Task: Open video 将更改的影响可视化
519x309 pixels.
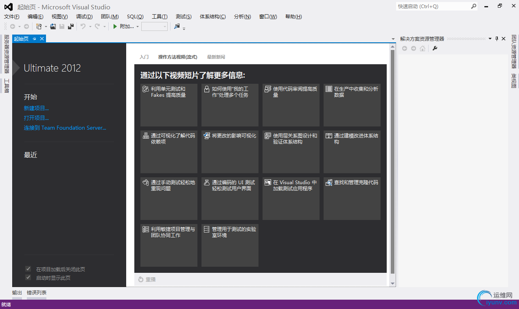Action: (230, 152)
